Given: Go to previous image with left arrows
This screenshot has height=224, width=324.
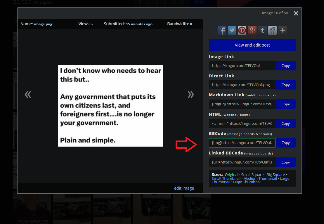Looking at the screenshot, I should point(28,94).
